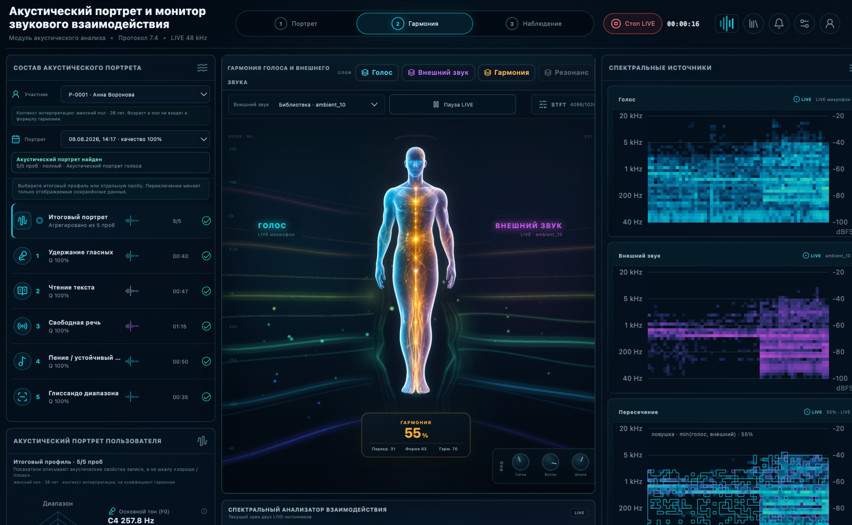Adjust the Волны knob
The width and height of the screenshot is (852, 525).
pyautogui.click(x=550, y=462)
